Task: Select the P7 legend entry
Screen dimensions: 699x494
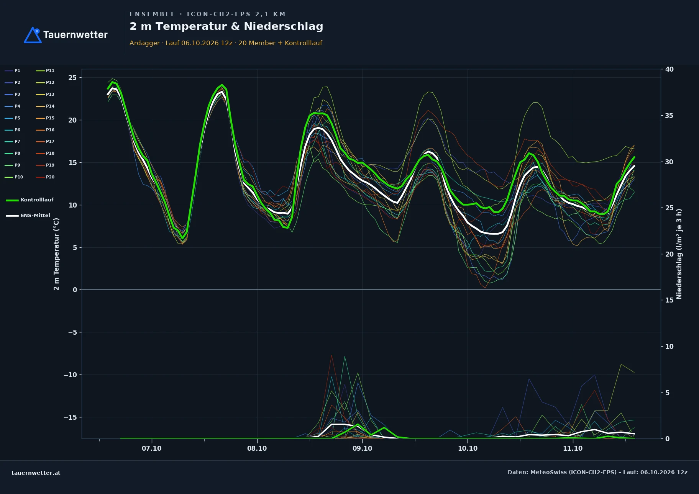Action: [12, 141]
